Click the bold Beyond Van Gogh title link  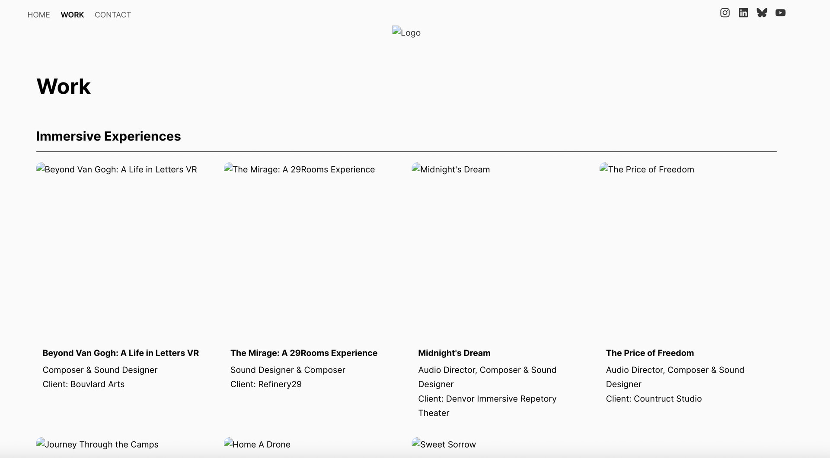coord(121,353)
